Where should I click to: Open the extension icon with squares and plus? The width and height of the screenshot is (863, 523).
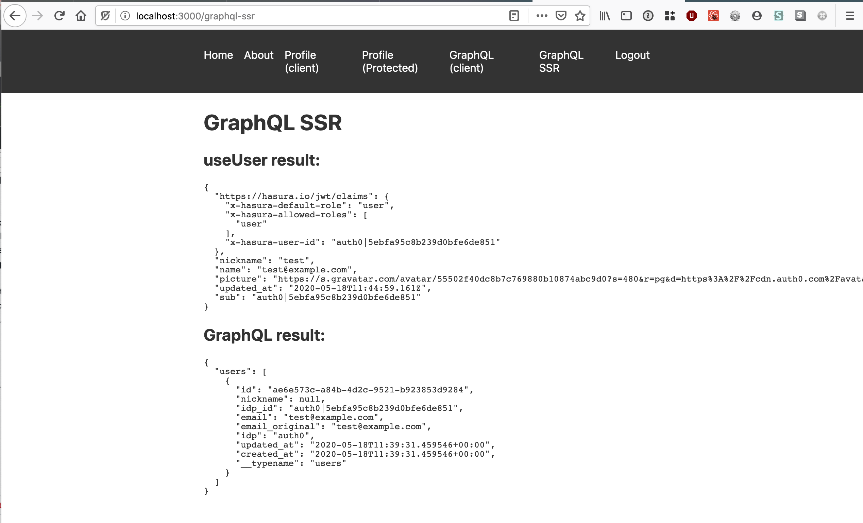(670, 16)
